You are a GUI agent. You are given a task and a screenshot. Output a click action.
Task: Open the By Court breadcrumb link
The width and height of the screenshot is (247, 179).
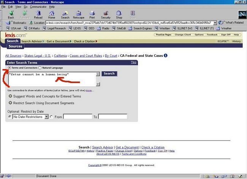[111, 56]
